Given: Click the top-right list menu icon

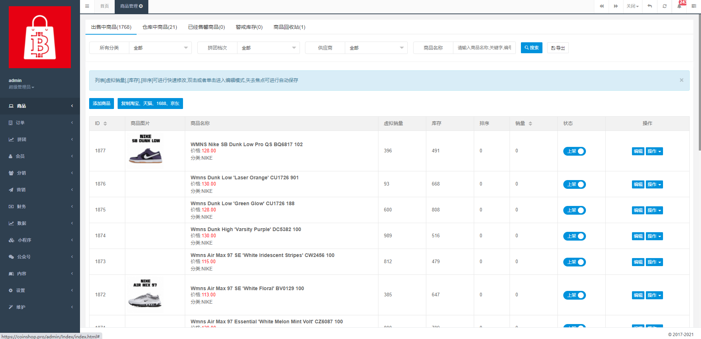Looking at the screenshot, I should (x=694, y=6).
